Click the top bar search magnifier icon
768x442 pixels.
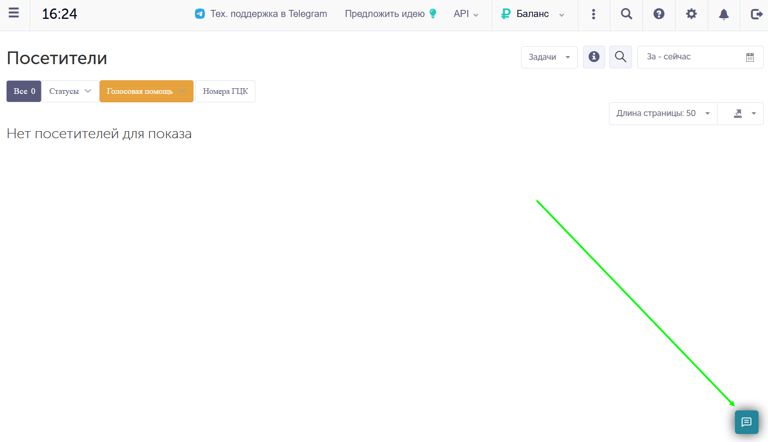tap(626, 14)
